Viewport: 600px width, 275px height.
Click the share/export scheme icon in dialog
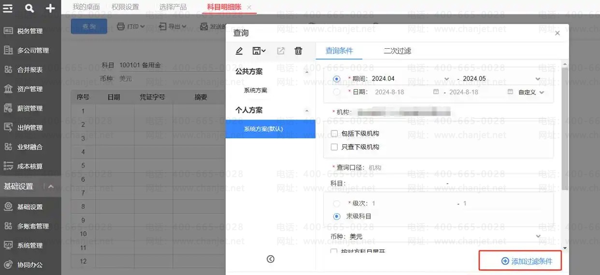(x=281, y=51)
